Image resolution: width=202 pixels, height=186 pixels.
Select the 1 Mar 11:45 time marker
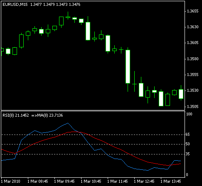[x=118, y=181]
